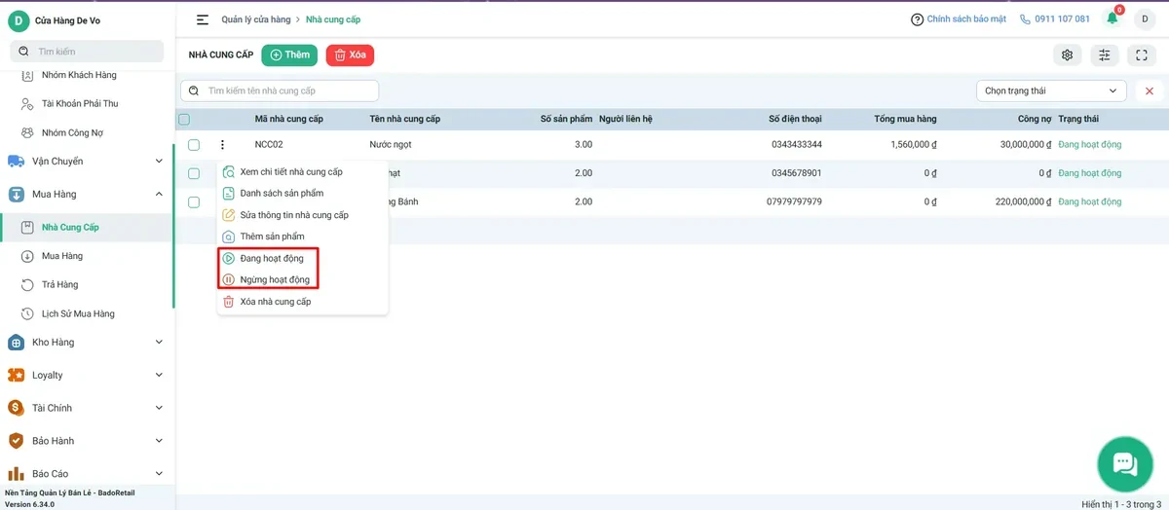
Task: Toggle the fullscreen icon
Action: [1142, 55]
